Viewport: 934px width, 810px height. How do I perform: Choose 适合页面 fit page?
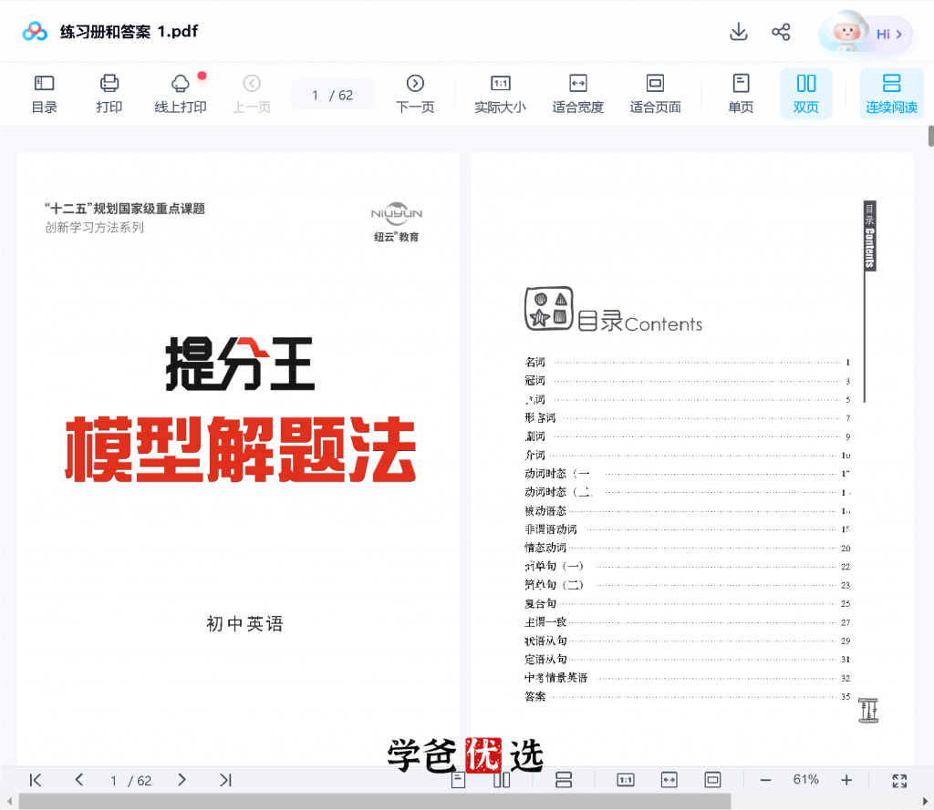(x=655, y=94)
